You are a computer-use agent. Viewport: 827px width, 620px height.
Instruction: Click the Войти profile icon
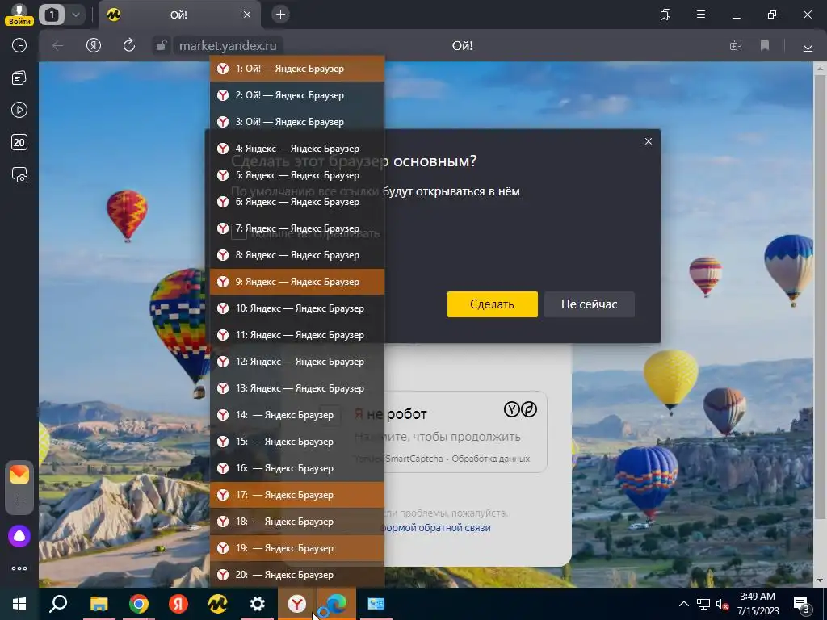click(19, 15)
